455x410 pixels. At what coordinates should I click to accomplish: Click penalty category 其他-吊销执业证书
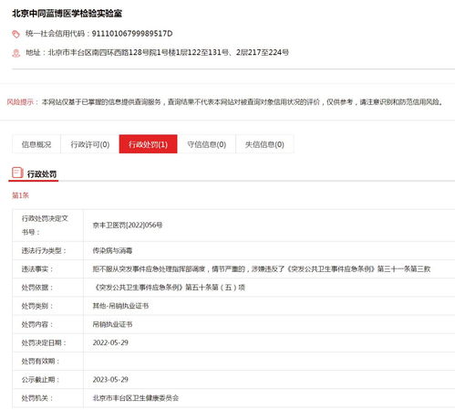point(120,306)
